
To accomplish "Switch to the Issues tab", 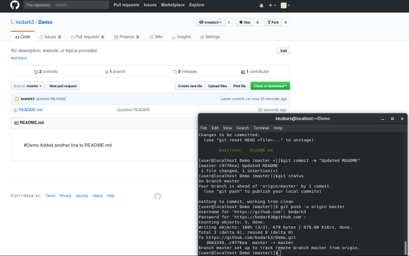I will click(x=51, y=37).
